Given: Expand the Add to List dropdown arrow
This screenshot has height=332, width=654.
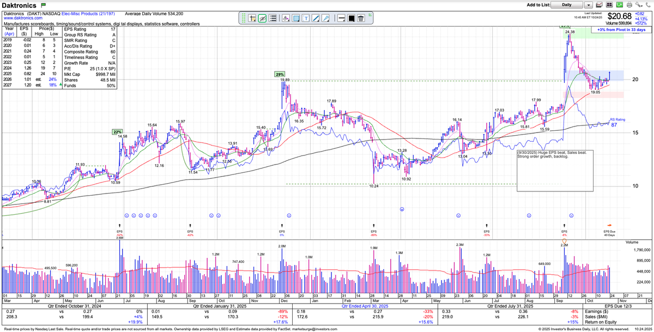Looking at the screenshot, I should 589,5.
